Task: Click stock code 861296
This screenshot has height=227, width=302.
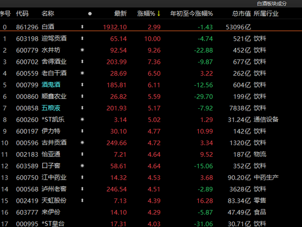Action: pos(27,27)
